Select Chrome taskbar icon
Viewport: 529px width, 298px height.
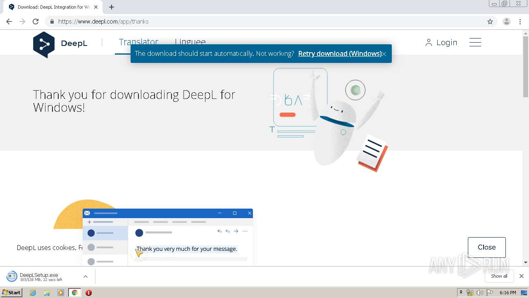pyautogui.click(x=74, y=293)
